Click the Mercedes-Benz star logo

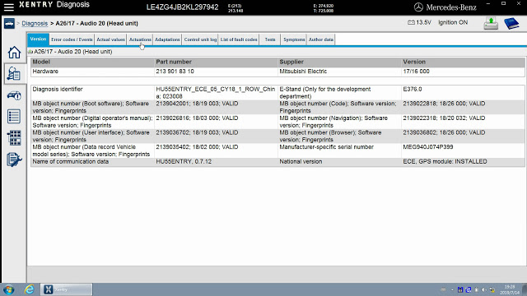(x=418, y=7)
